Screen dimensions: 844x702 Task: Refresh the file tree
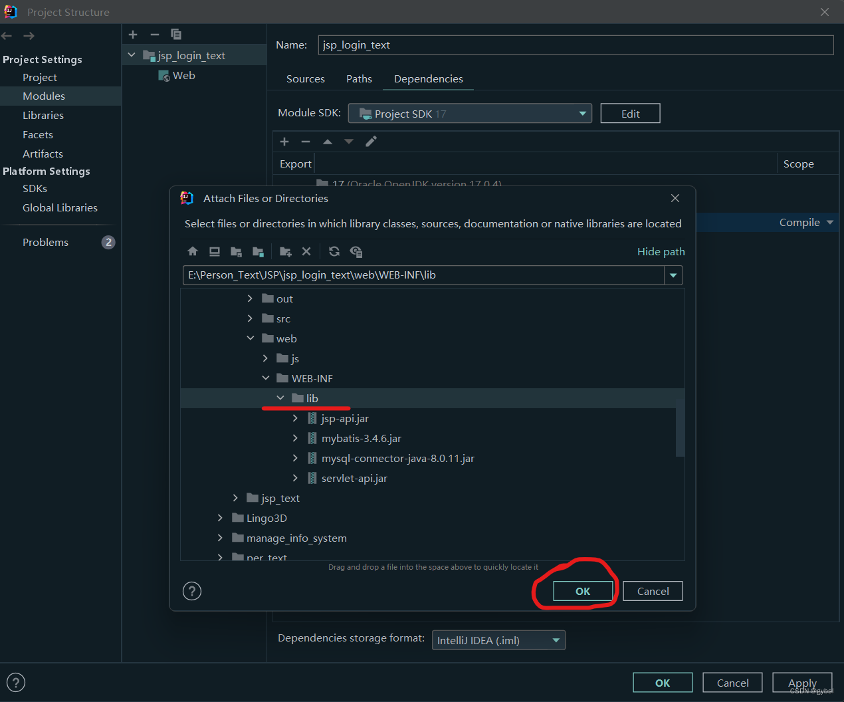click(x=334, y=251)
